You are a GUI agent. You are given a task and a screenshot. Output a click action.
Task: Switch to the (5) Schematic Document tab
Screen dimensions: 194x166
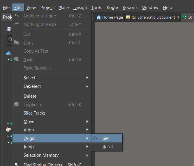152,17
